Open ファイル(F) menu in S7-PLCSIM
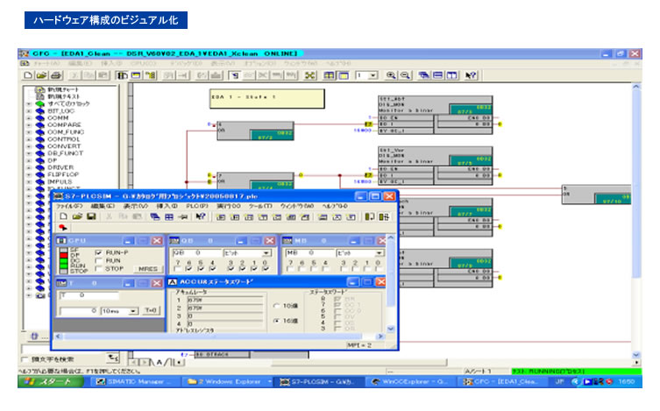Screen dimensions: 660x411 click(x=69, y=206)
